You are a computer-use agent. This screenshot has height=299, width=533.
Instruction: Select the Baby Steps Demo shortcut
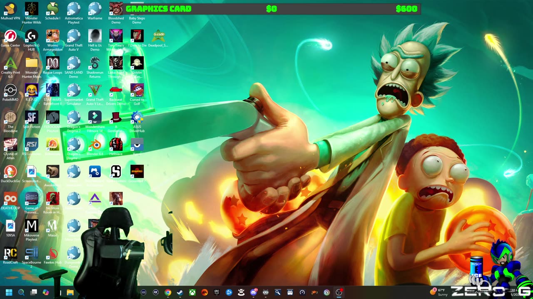[137, 13]
